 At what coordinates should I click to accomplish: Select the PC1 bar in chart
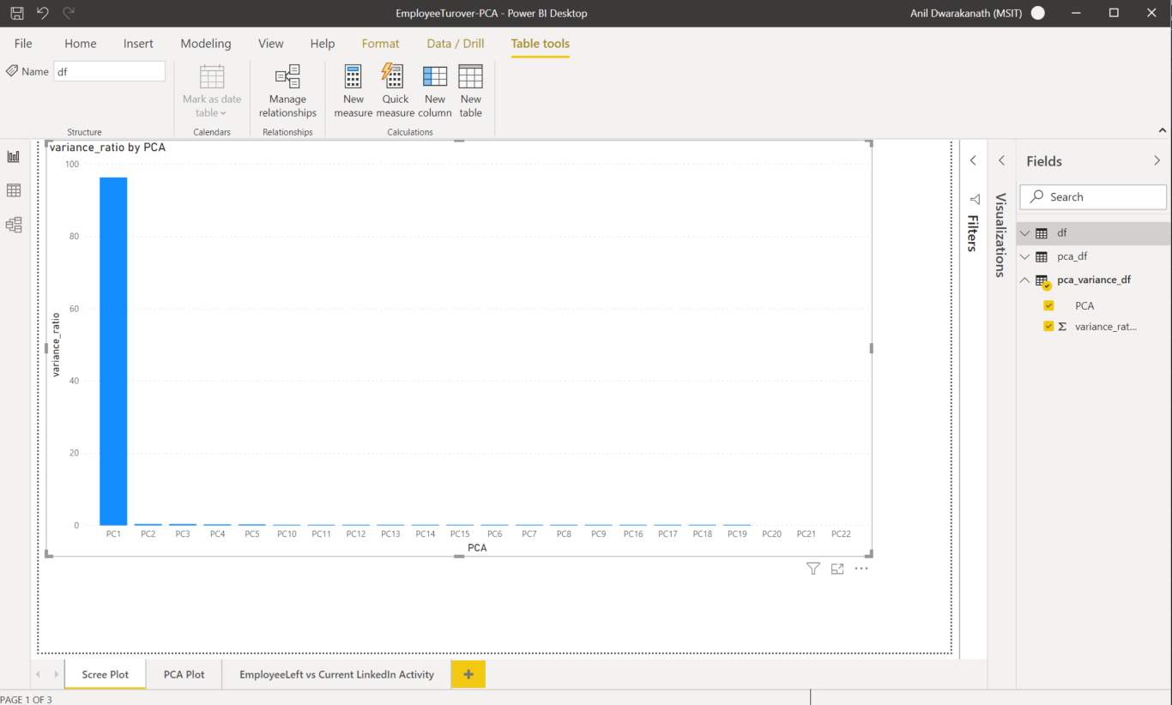tap(113, 351)
